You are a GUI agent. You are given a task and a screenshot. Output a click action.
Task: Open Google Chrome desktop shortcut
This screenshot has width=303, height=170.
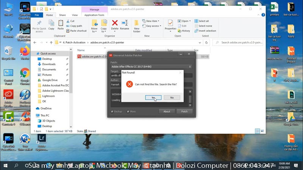point(25,74)
